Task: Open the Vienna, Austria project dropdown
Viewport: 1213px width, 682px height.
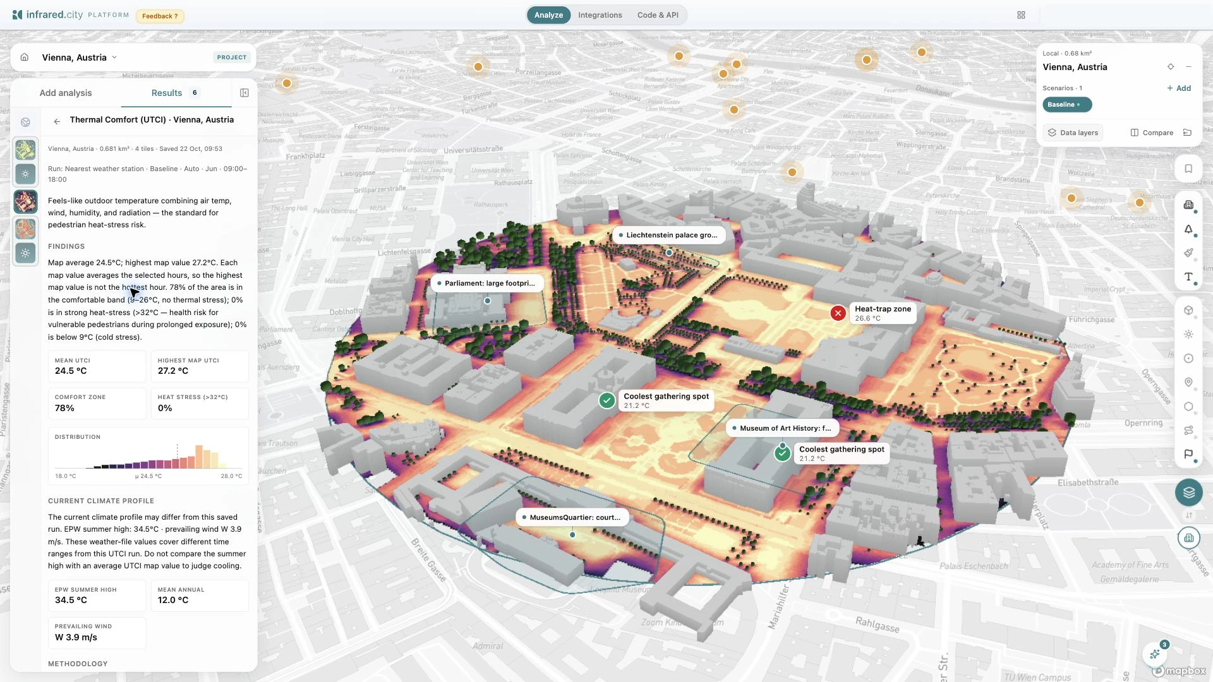Action: (80, 57)
